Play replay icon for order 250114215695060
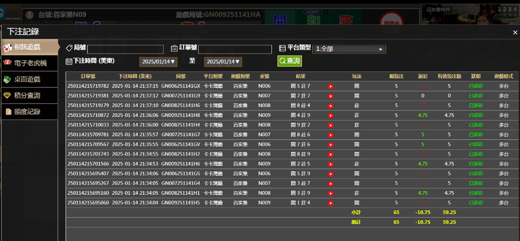 [330, 203]
